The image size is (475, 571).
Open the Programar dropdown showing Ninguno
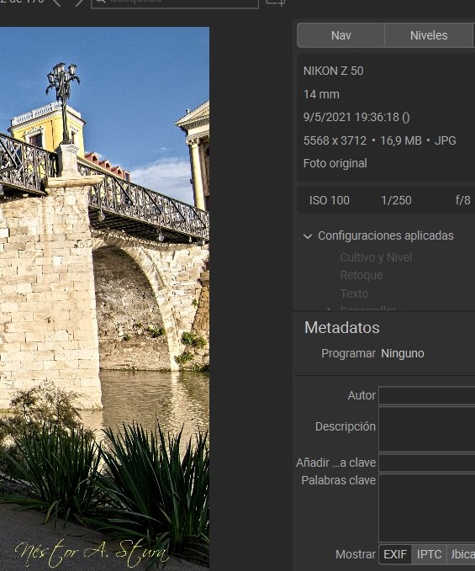(x=402, y=353)
